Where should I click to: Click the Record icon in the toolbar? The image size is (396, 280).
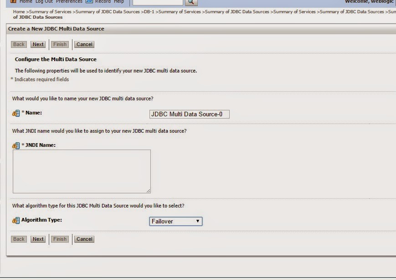pyautogui.click(x=89, y=1)
